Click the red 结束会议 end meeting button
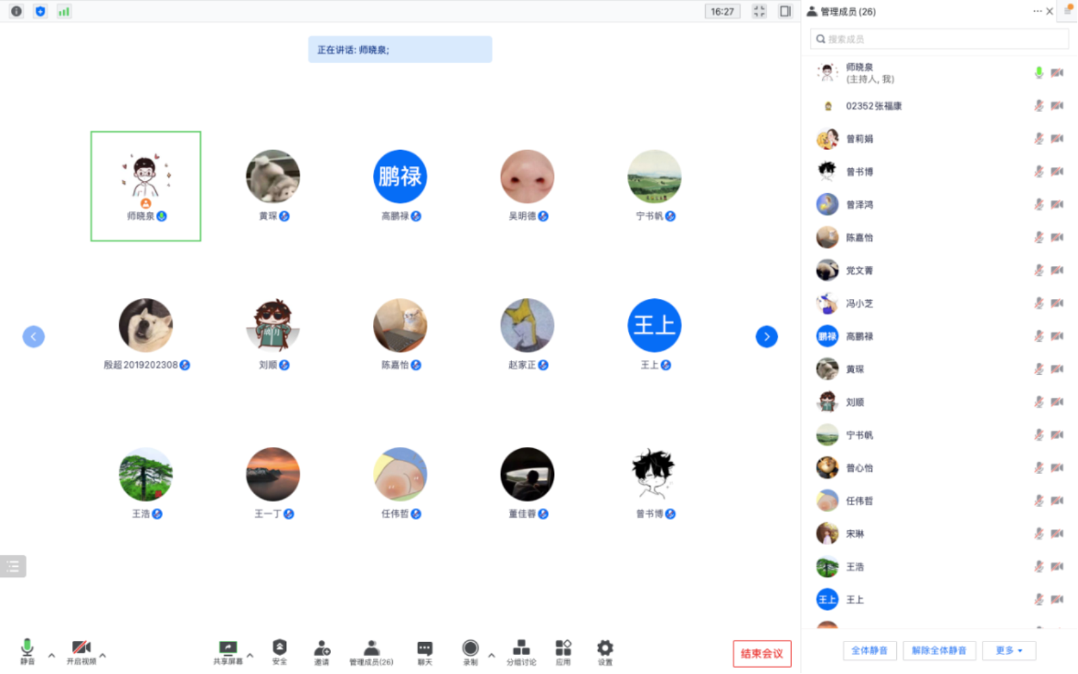The image size is (1078, 674). pyautogui.click(x=761, y=654)
